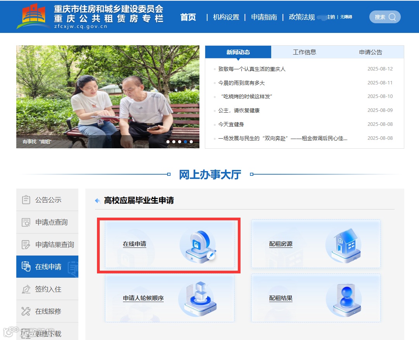Open the 申请人轮候顺序 stacked blocks illustration
Viewport: 419px width, 340px height.
pyautogui.click(x=198, y=299)
